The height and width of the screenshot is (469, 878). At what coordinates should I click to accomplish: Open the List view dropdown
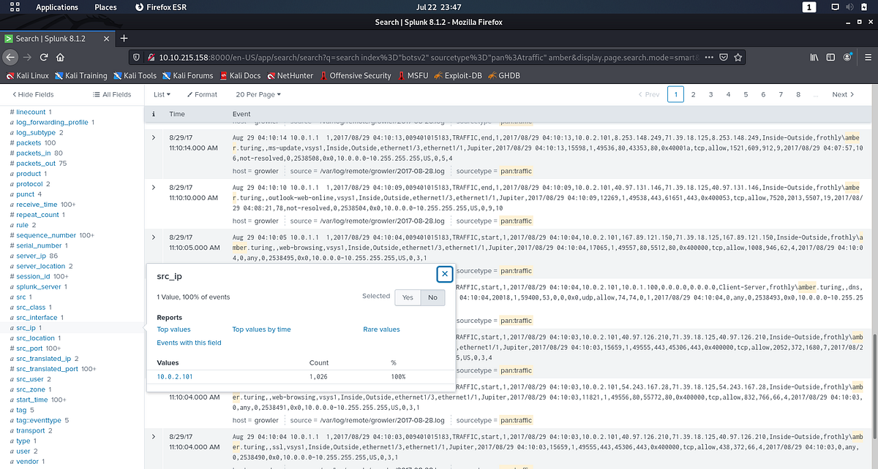(162, 94)
